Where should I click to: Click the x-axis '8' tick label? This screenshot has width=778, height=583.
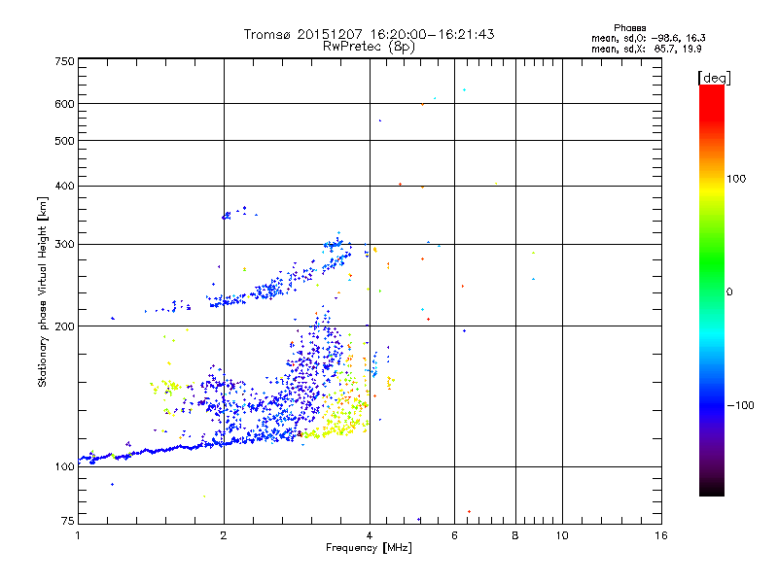pos(515,535)
